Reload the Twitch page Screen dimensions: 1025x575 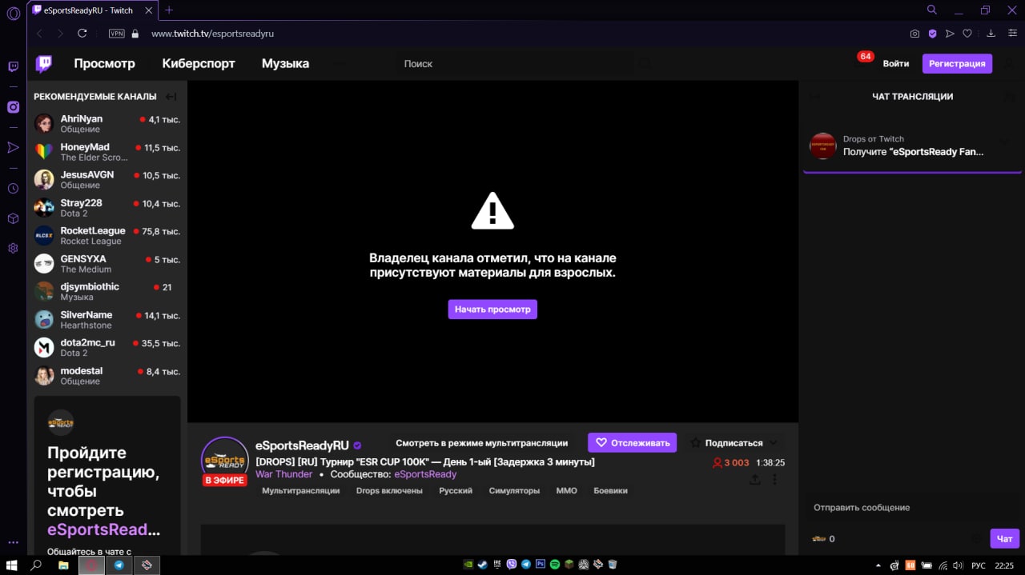click(x=82, y=34)
